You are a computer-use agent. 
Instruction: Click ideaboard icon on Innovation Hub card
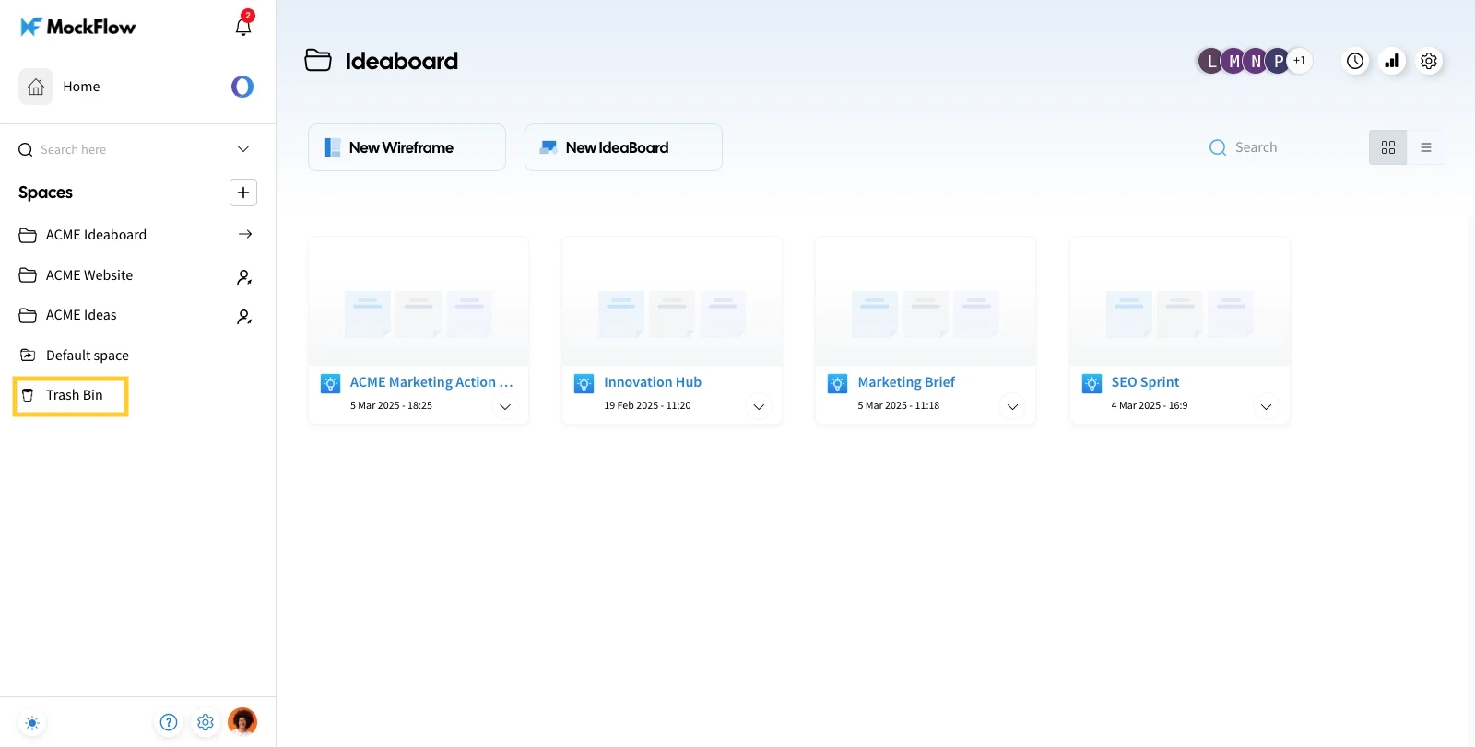click(584, 384)
